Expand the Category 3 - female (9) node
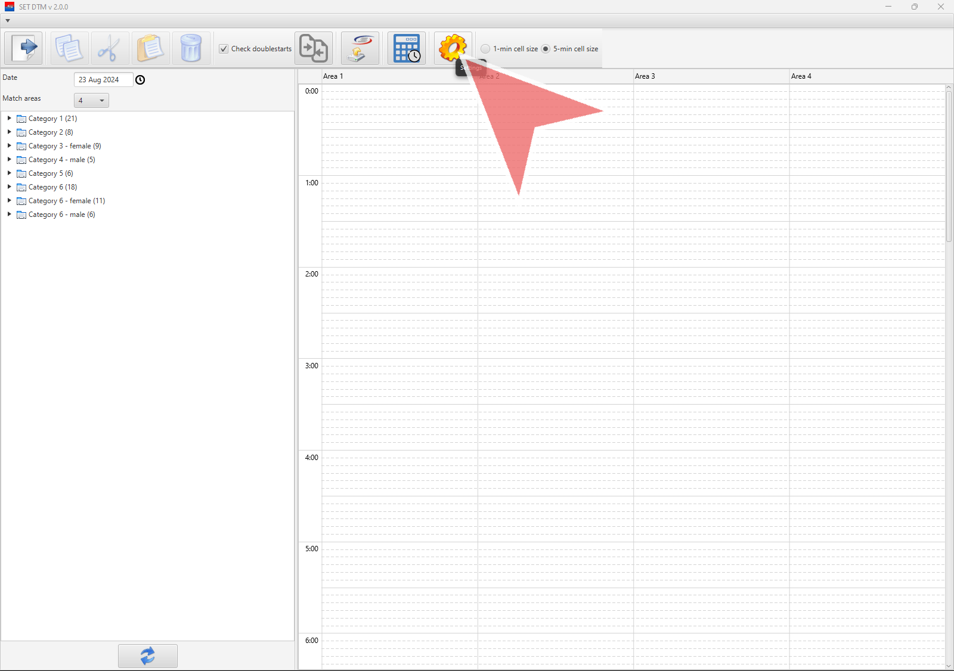The height and width of the screenshot is (671, 954). (x=10, y=146)
